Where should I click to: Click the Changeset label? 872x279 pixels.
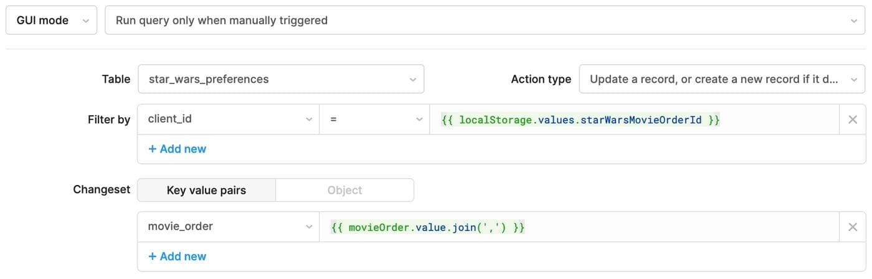[x=102, y=190]
